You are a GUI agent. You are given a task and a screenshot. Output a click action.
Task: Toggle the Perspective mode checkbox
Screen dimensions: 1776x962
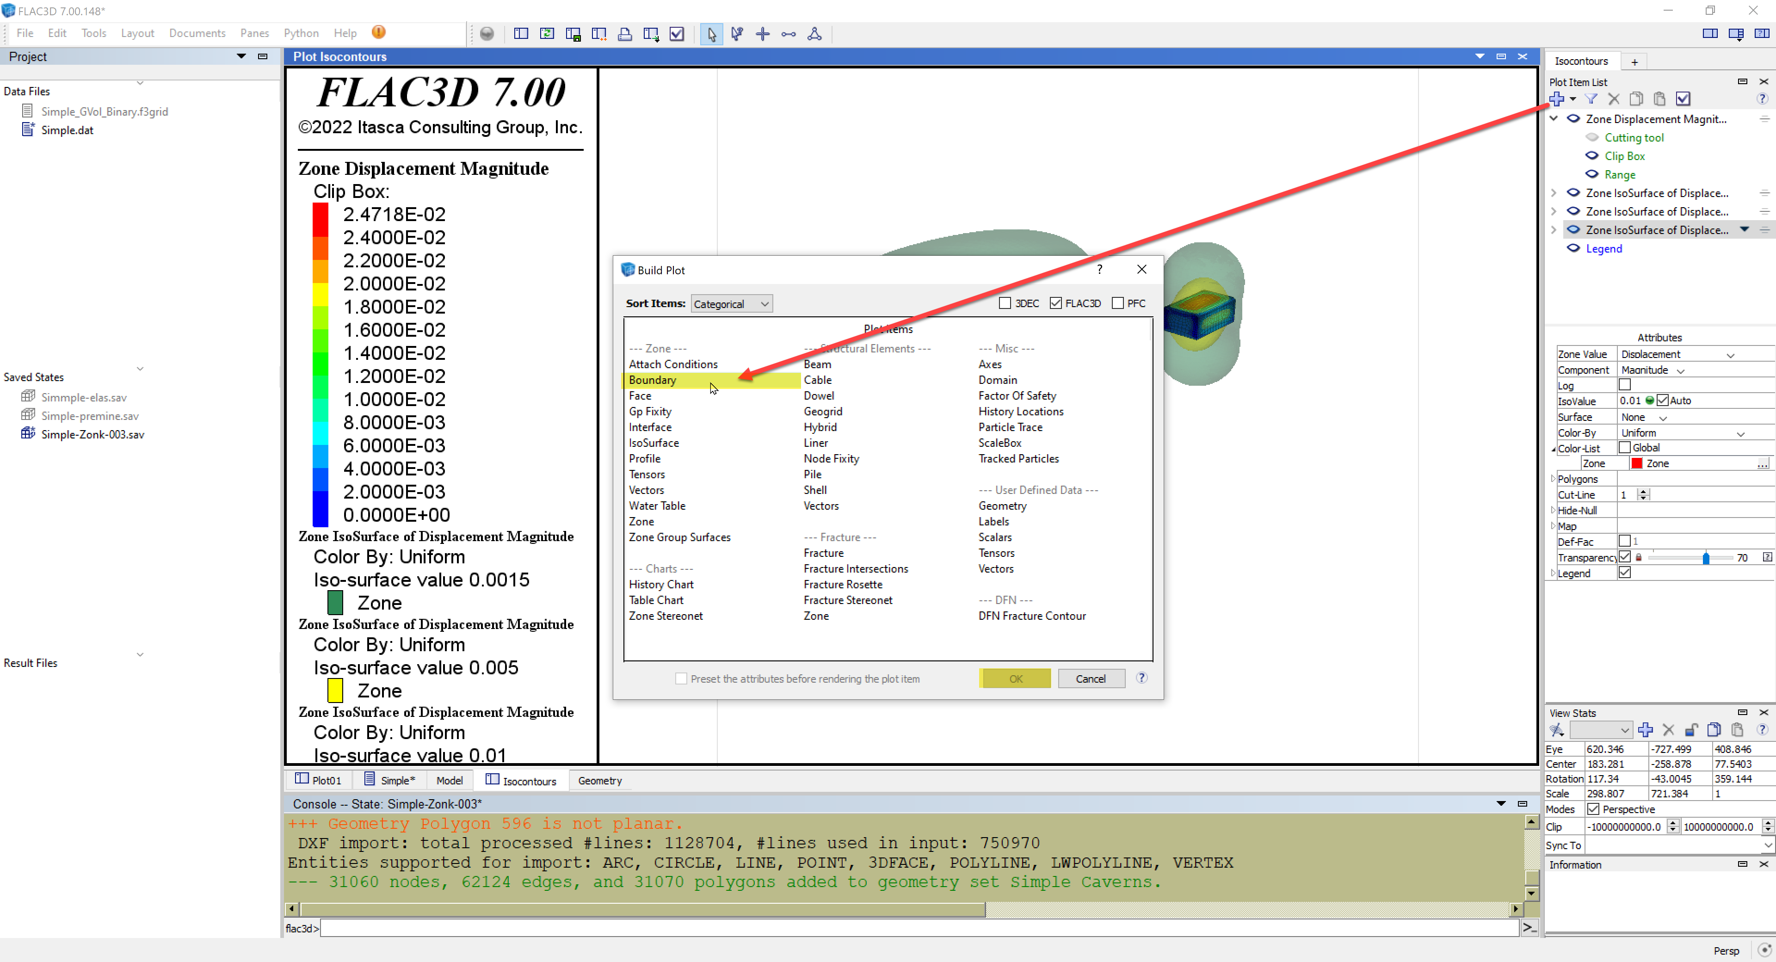(1593, 809)
